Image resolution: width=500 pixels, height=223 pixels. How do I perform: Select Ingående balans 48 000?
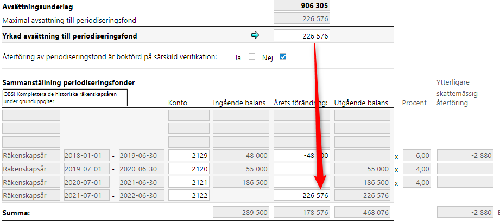click(x=240, y=156)
